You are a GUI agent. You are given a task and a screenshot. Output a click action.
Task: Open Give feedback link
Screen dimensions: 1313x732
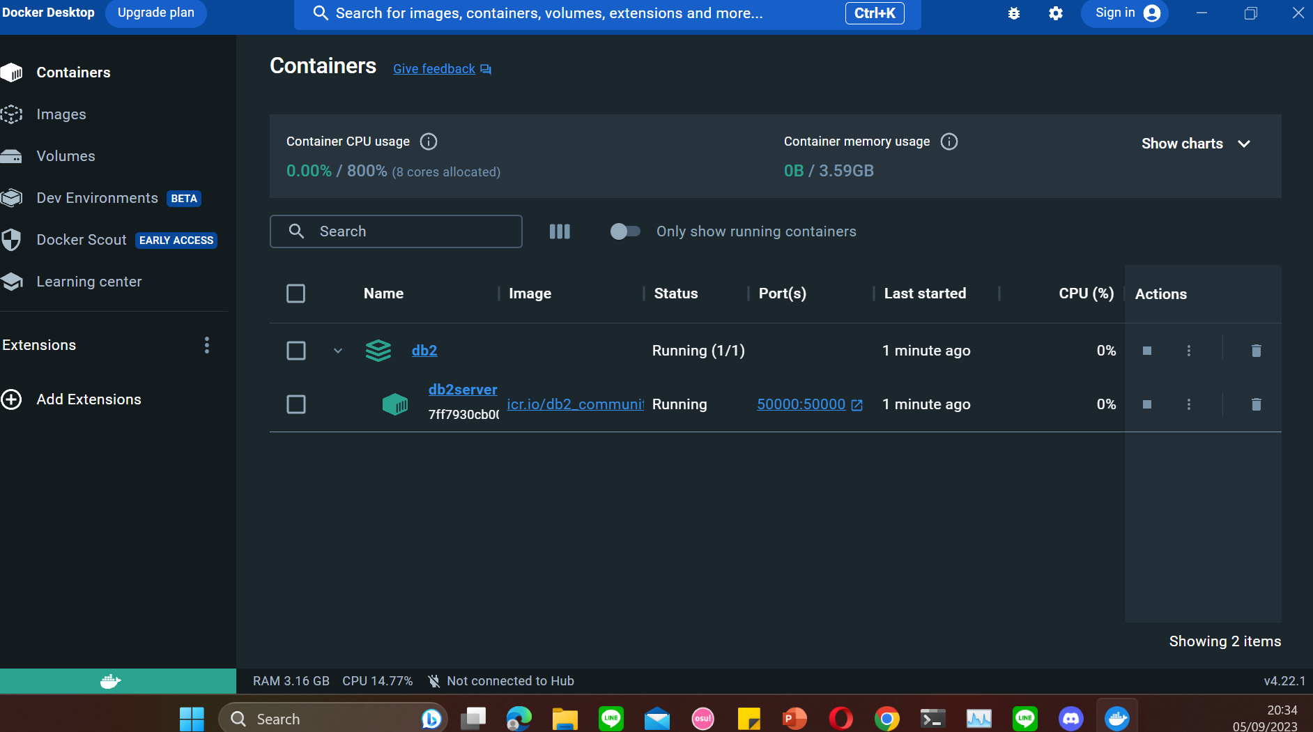442,69
